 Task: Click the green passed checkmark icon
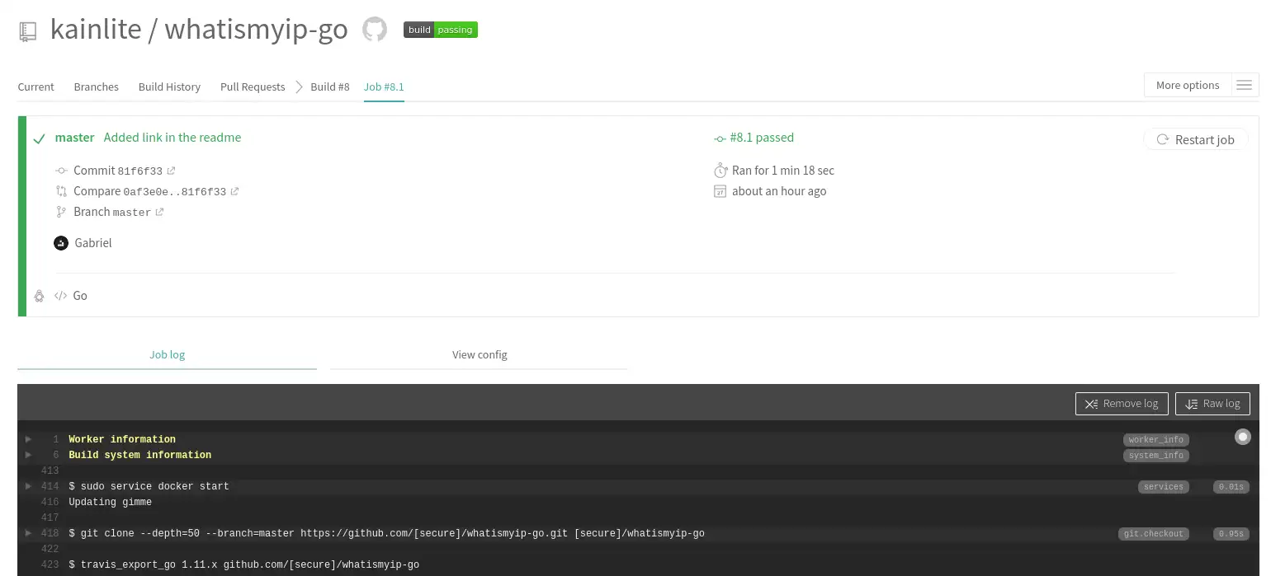point(39,138)
